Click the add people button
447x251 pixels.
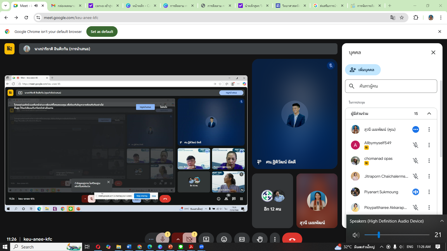click(363, 70)
